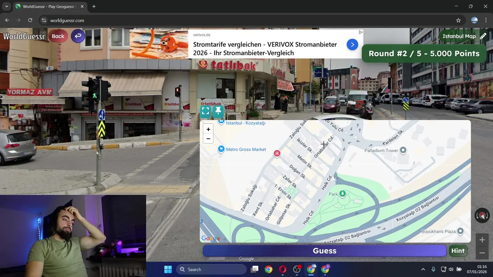Click the Street View compass
Viewport: 493px width, 277px height.
click(482, 215)
